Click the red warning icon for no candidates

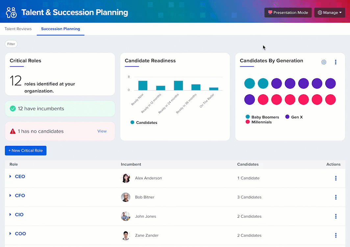click(13, 131)
